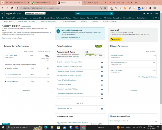Open the Late Shipment Rate link
Viewport: 162px width, 130px height.
pos(117,55)
